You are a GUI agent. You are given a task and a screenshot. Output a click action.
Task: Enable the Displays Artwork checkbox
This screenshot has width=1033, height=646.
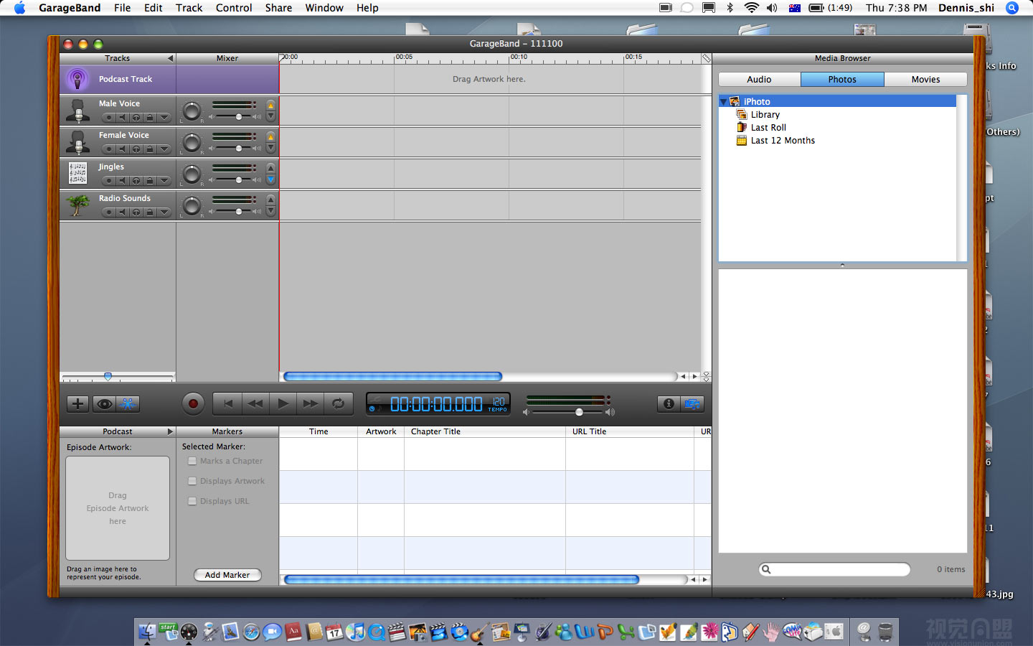192,481
